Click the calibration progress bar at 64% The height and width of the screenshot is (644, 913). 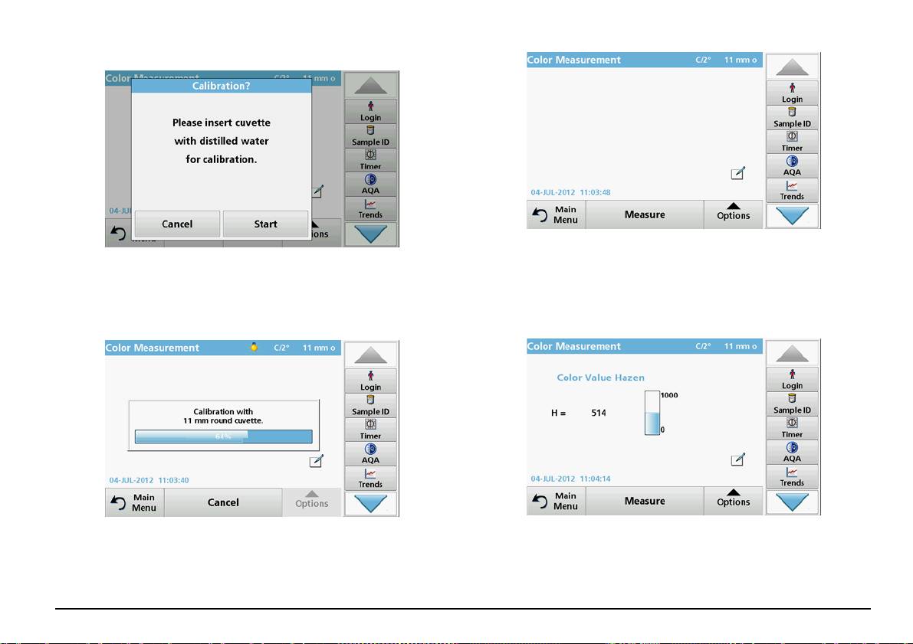click(223, 436)
